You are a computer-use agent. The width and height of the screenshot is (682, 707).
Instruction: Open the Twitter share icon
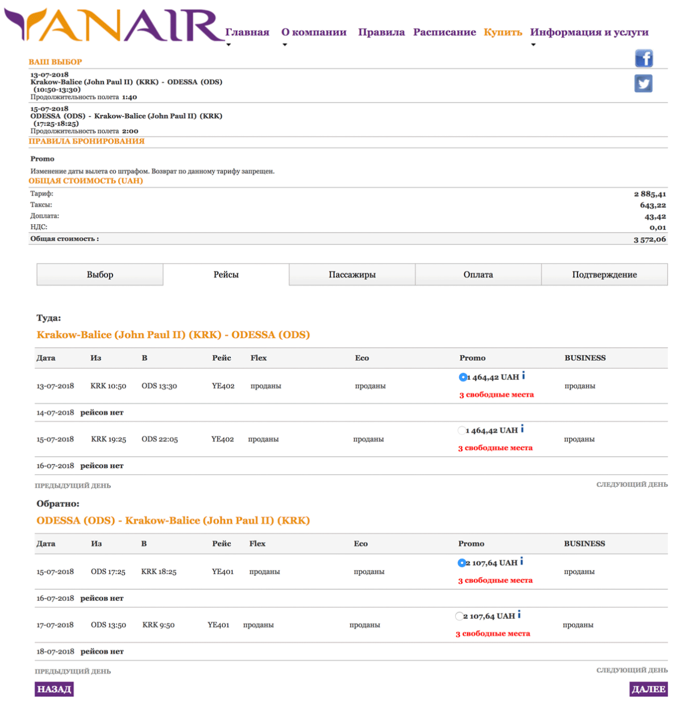coord(643,84)
